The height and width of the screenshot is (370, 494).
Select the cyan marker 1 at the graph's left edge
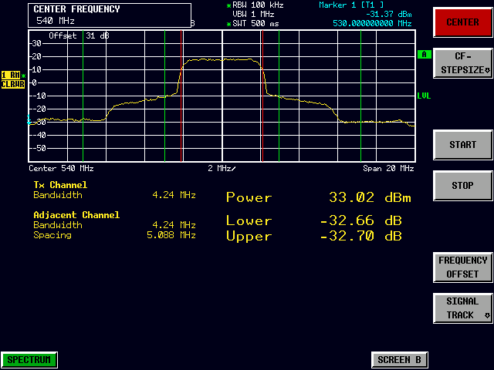(x=29, y=119)
